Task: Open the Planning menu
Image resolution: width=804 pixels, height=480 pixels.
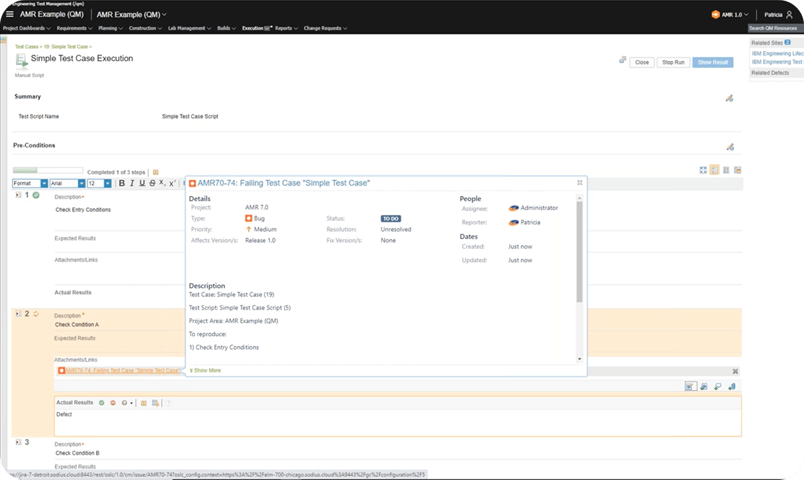Action: [x=110, y=28]
